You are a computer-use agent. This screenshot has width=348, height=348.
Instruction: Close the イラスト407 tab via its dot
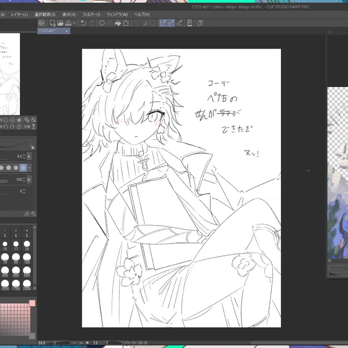(67, 31)
